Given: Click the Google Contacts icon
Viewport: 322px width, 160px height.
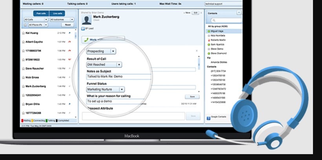Looking at the screenshot, I should [208, 117].
